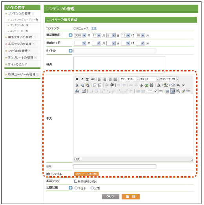Insert special character (omega)
This screenshot has height=205, width=204.
(173, 85)
